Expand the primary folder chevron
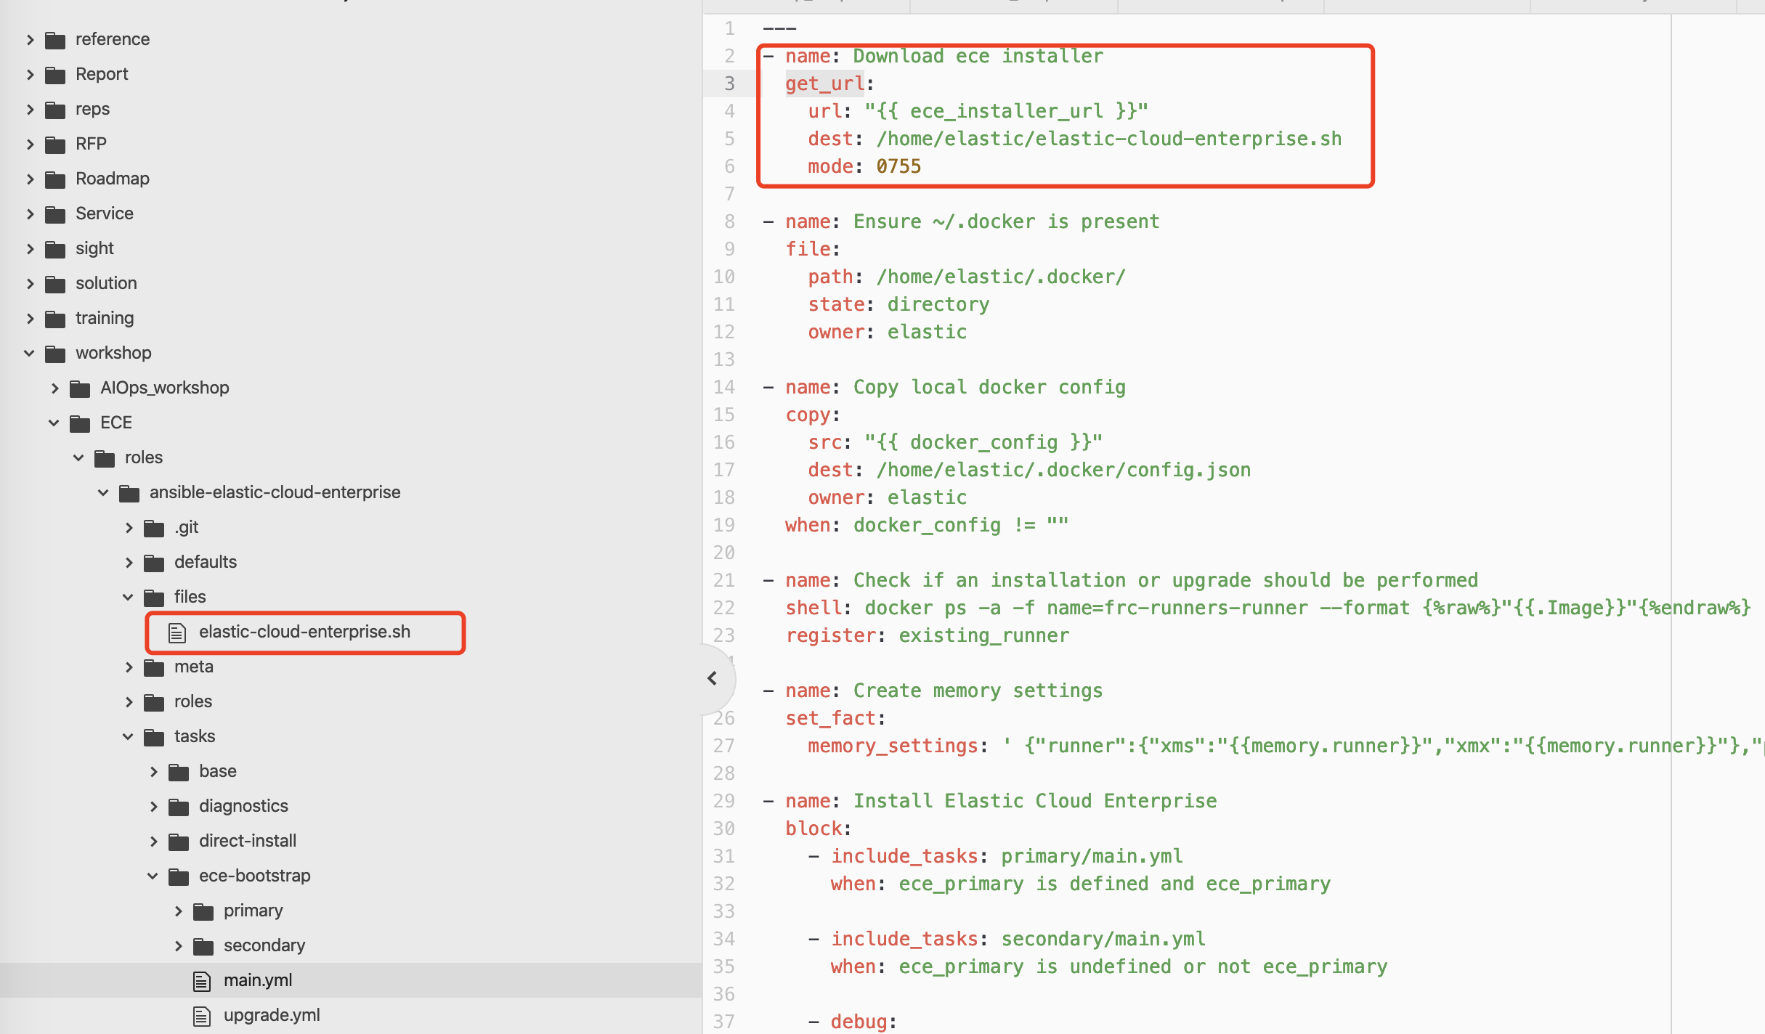Image resolution: width=1765 pixels, height=1034 pixels. (178, 911)
